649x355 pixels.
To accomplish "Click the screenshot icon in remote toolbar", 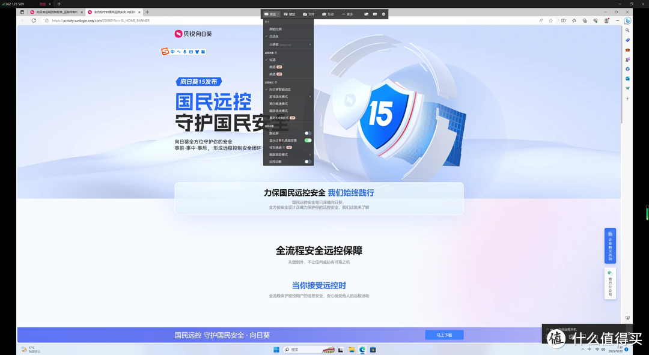I will [367, 14].
